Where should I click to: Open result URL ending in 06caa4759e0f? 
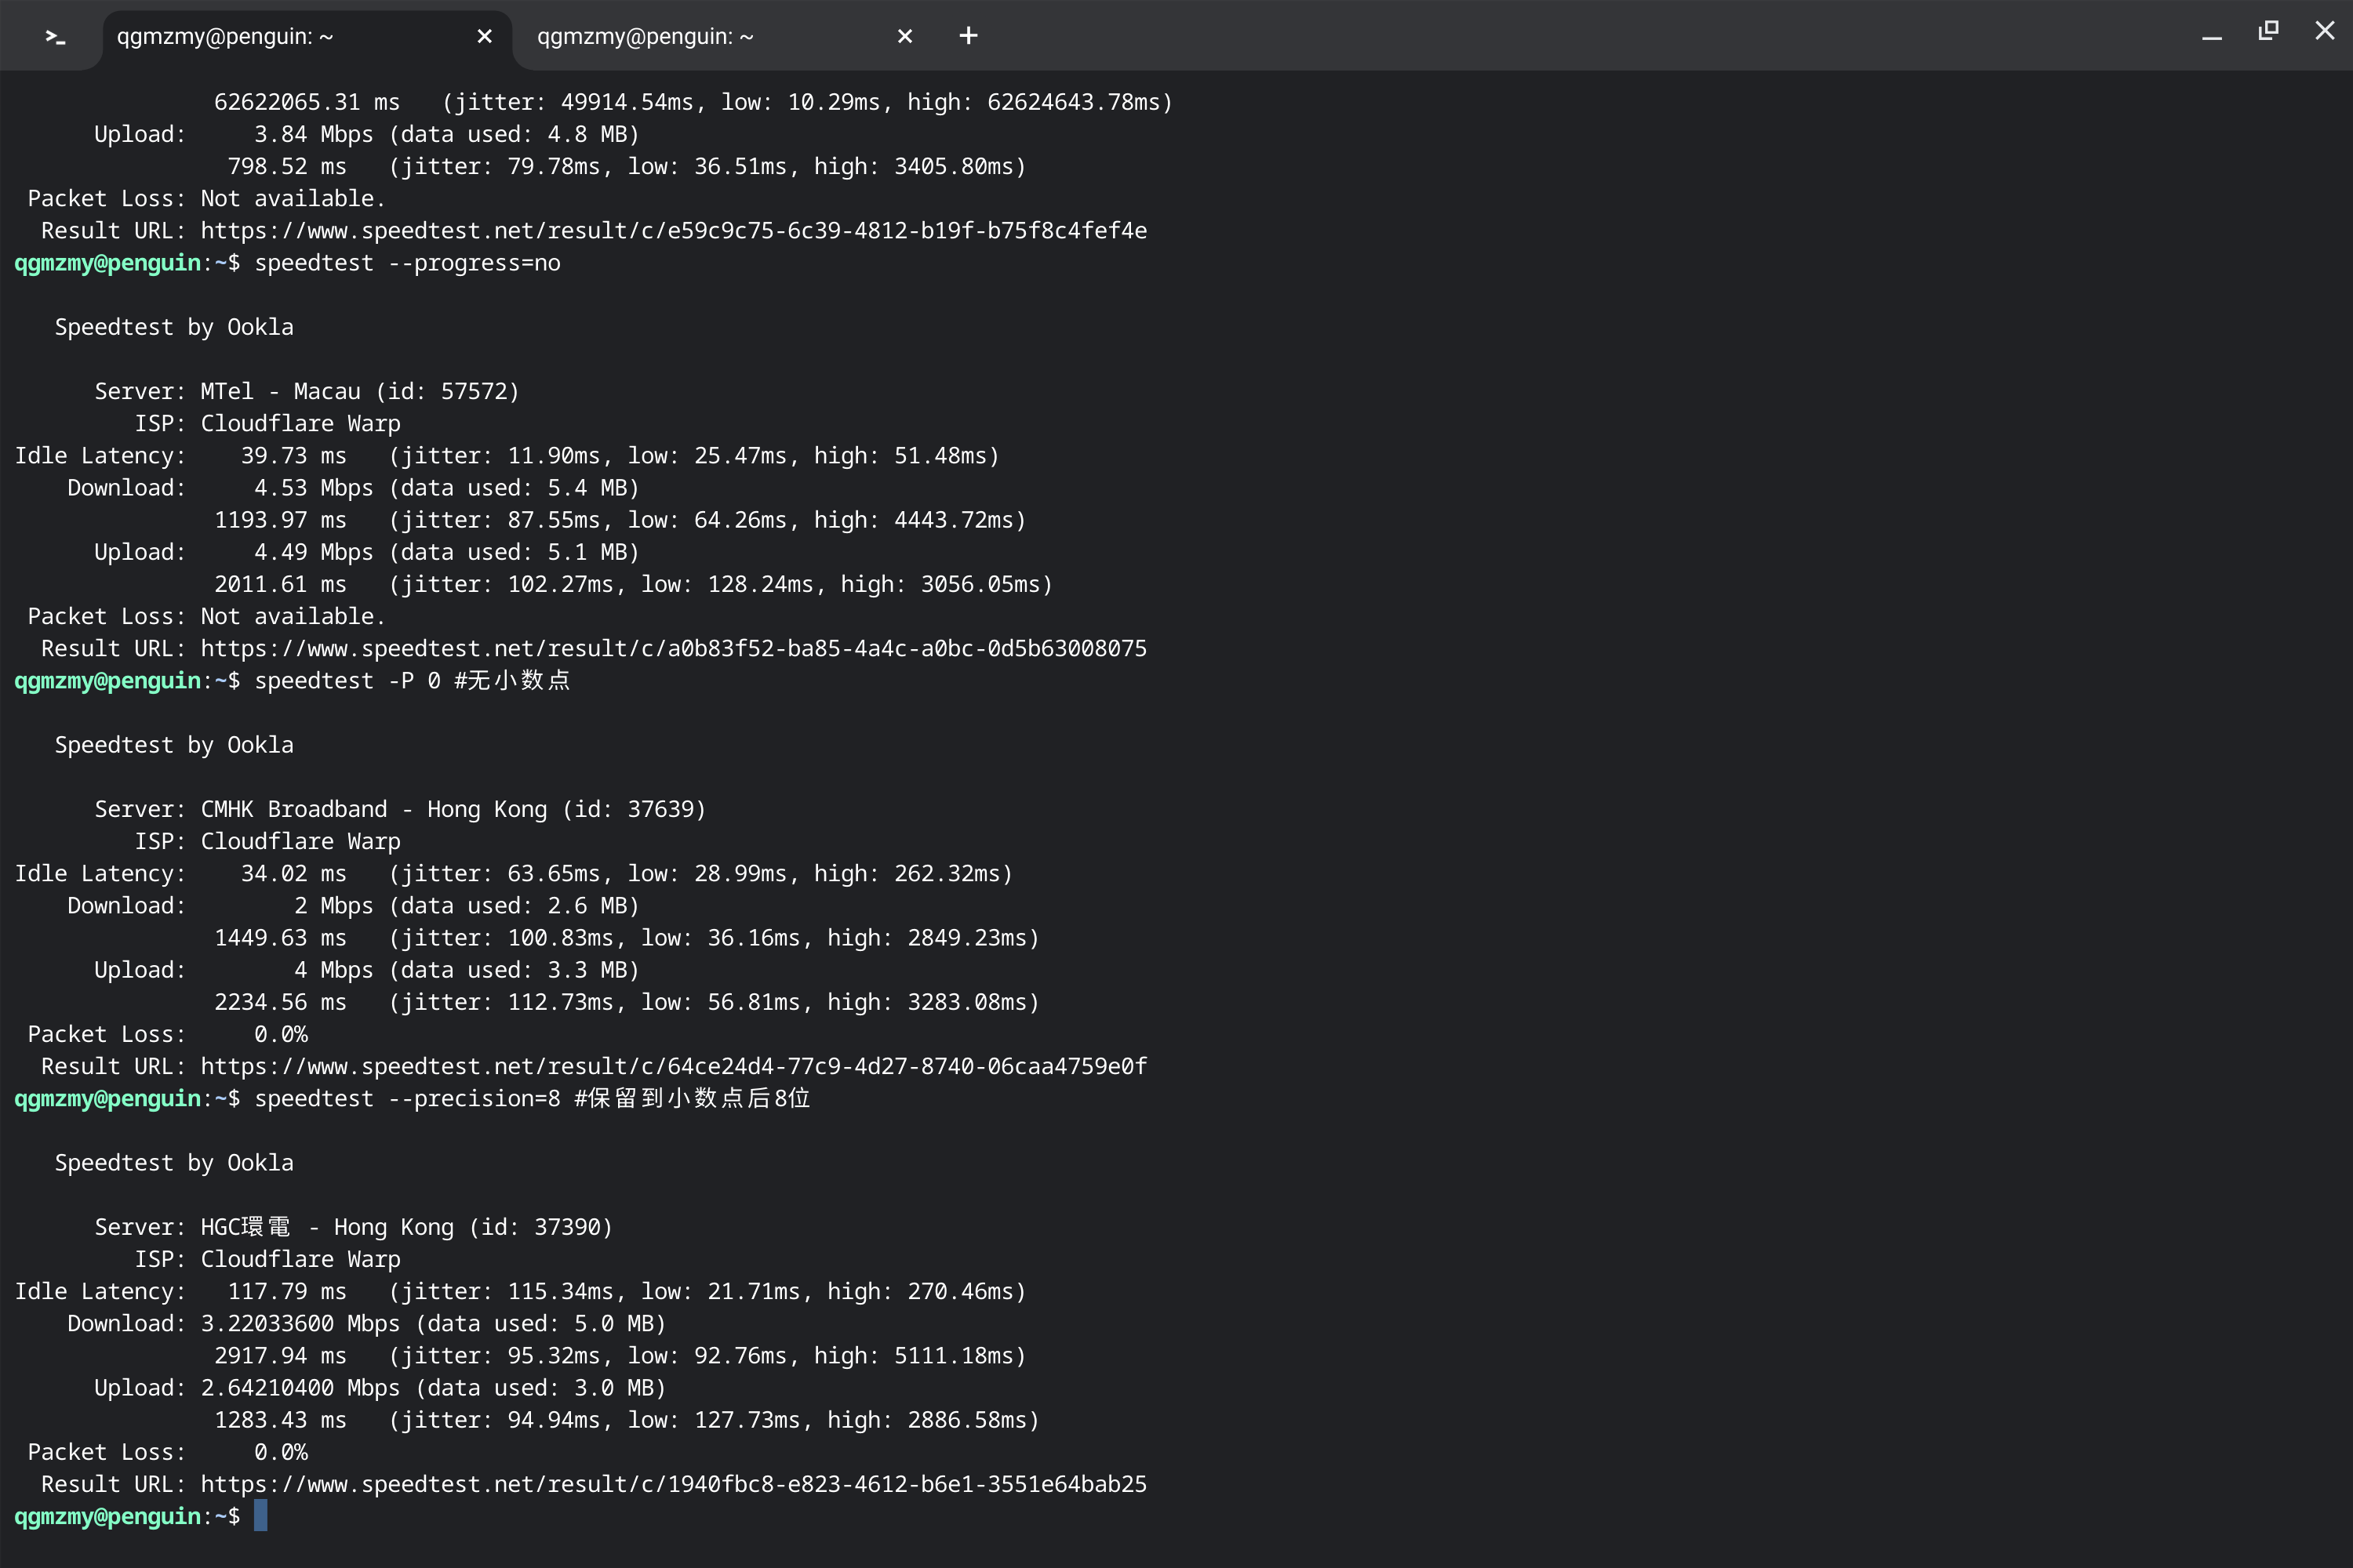(x=673, y=1067)
